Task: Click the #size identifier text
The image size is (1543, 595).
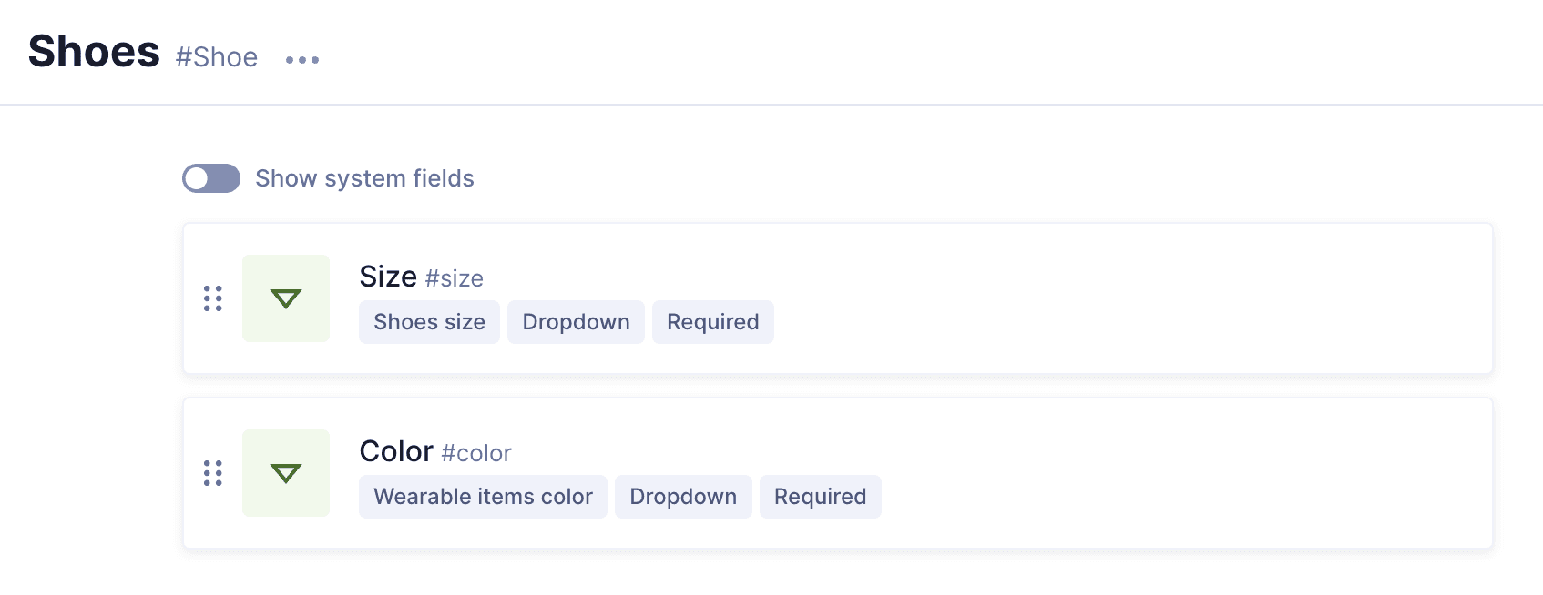Action: pos(455,278)
